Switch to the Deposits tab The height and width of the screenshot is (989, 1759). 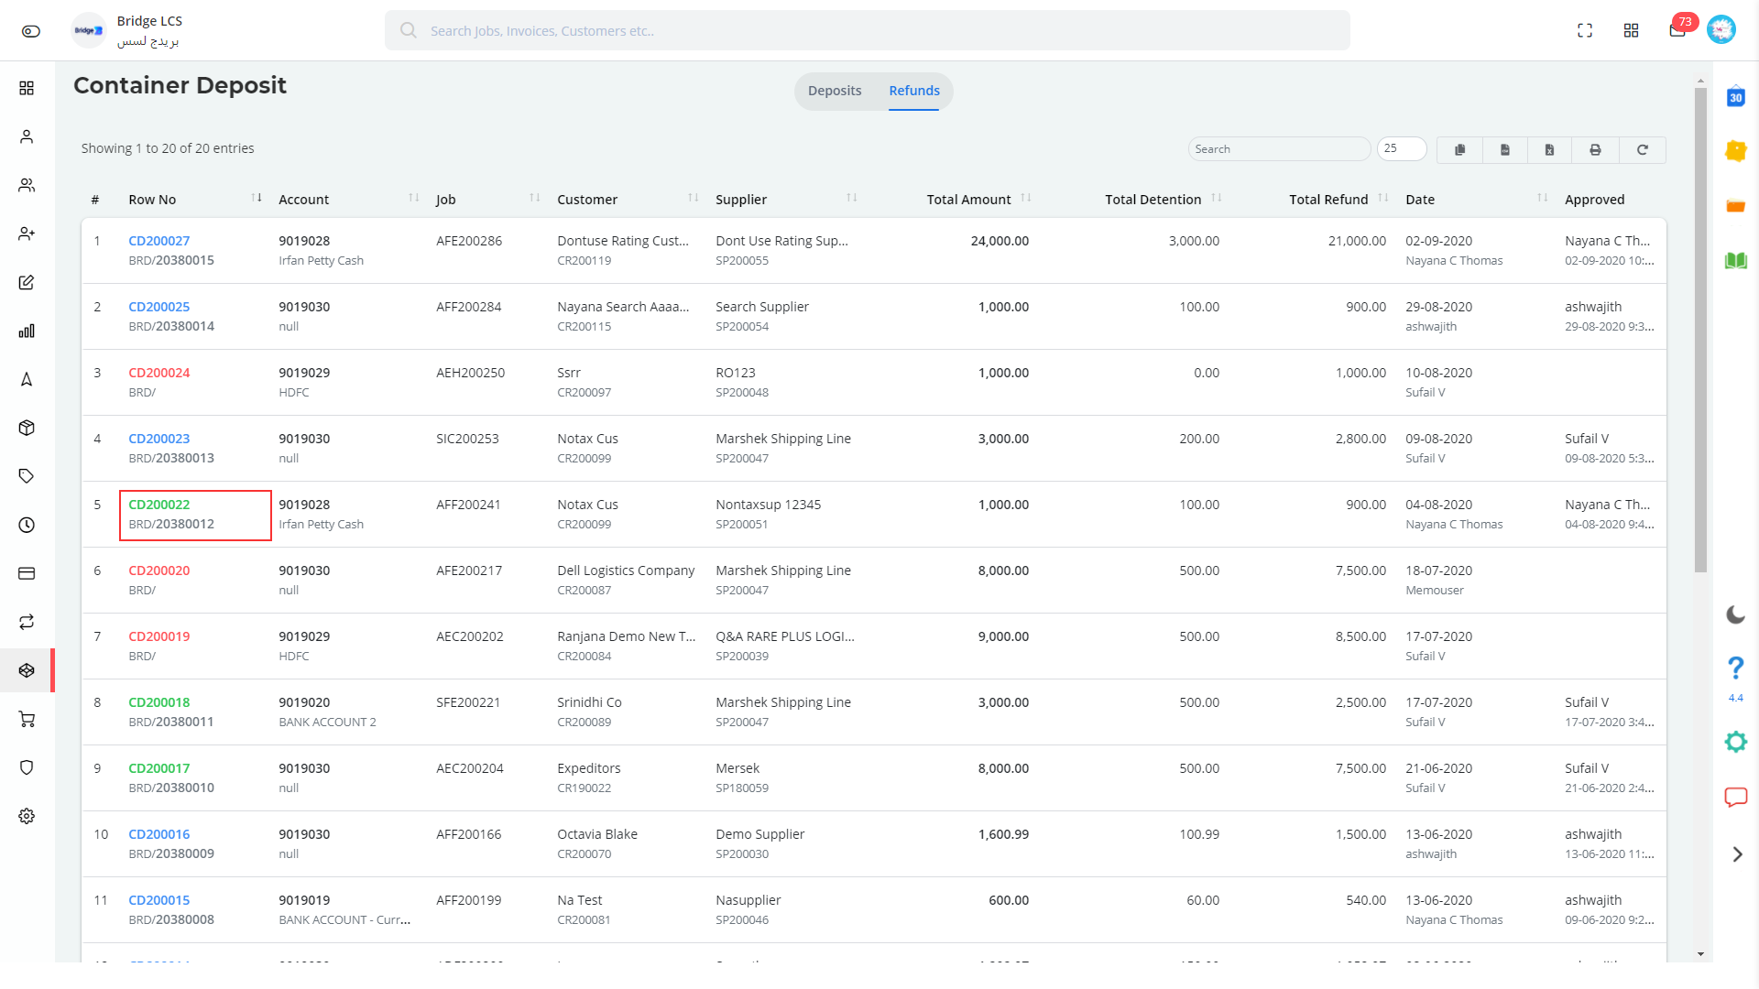click(835, 91)
